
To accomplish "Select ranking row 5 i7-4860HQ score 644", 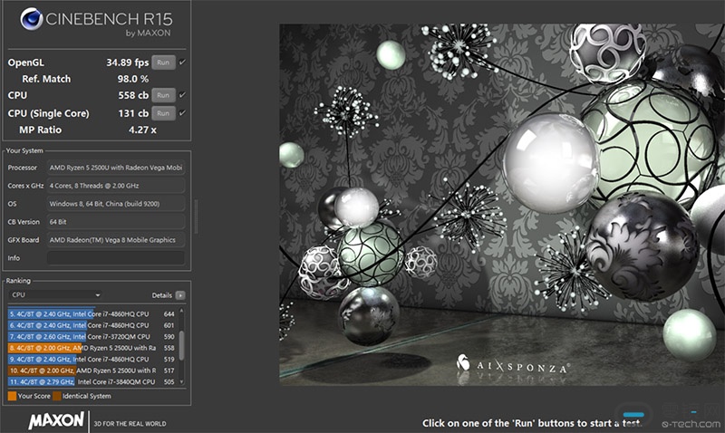I will click(92, 313).
